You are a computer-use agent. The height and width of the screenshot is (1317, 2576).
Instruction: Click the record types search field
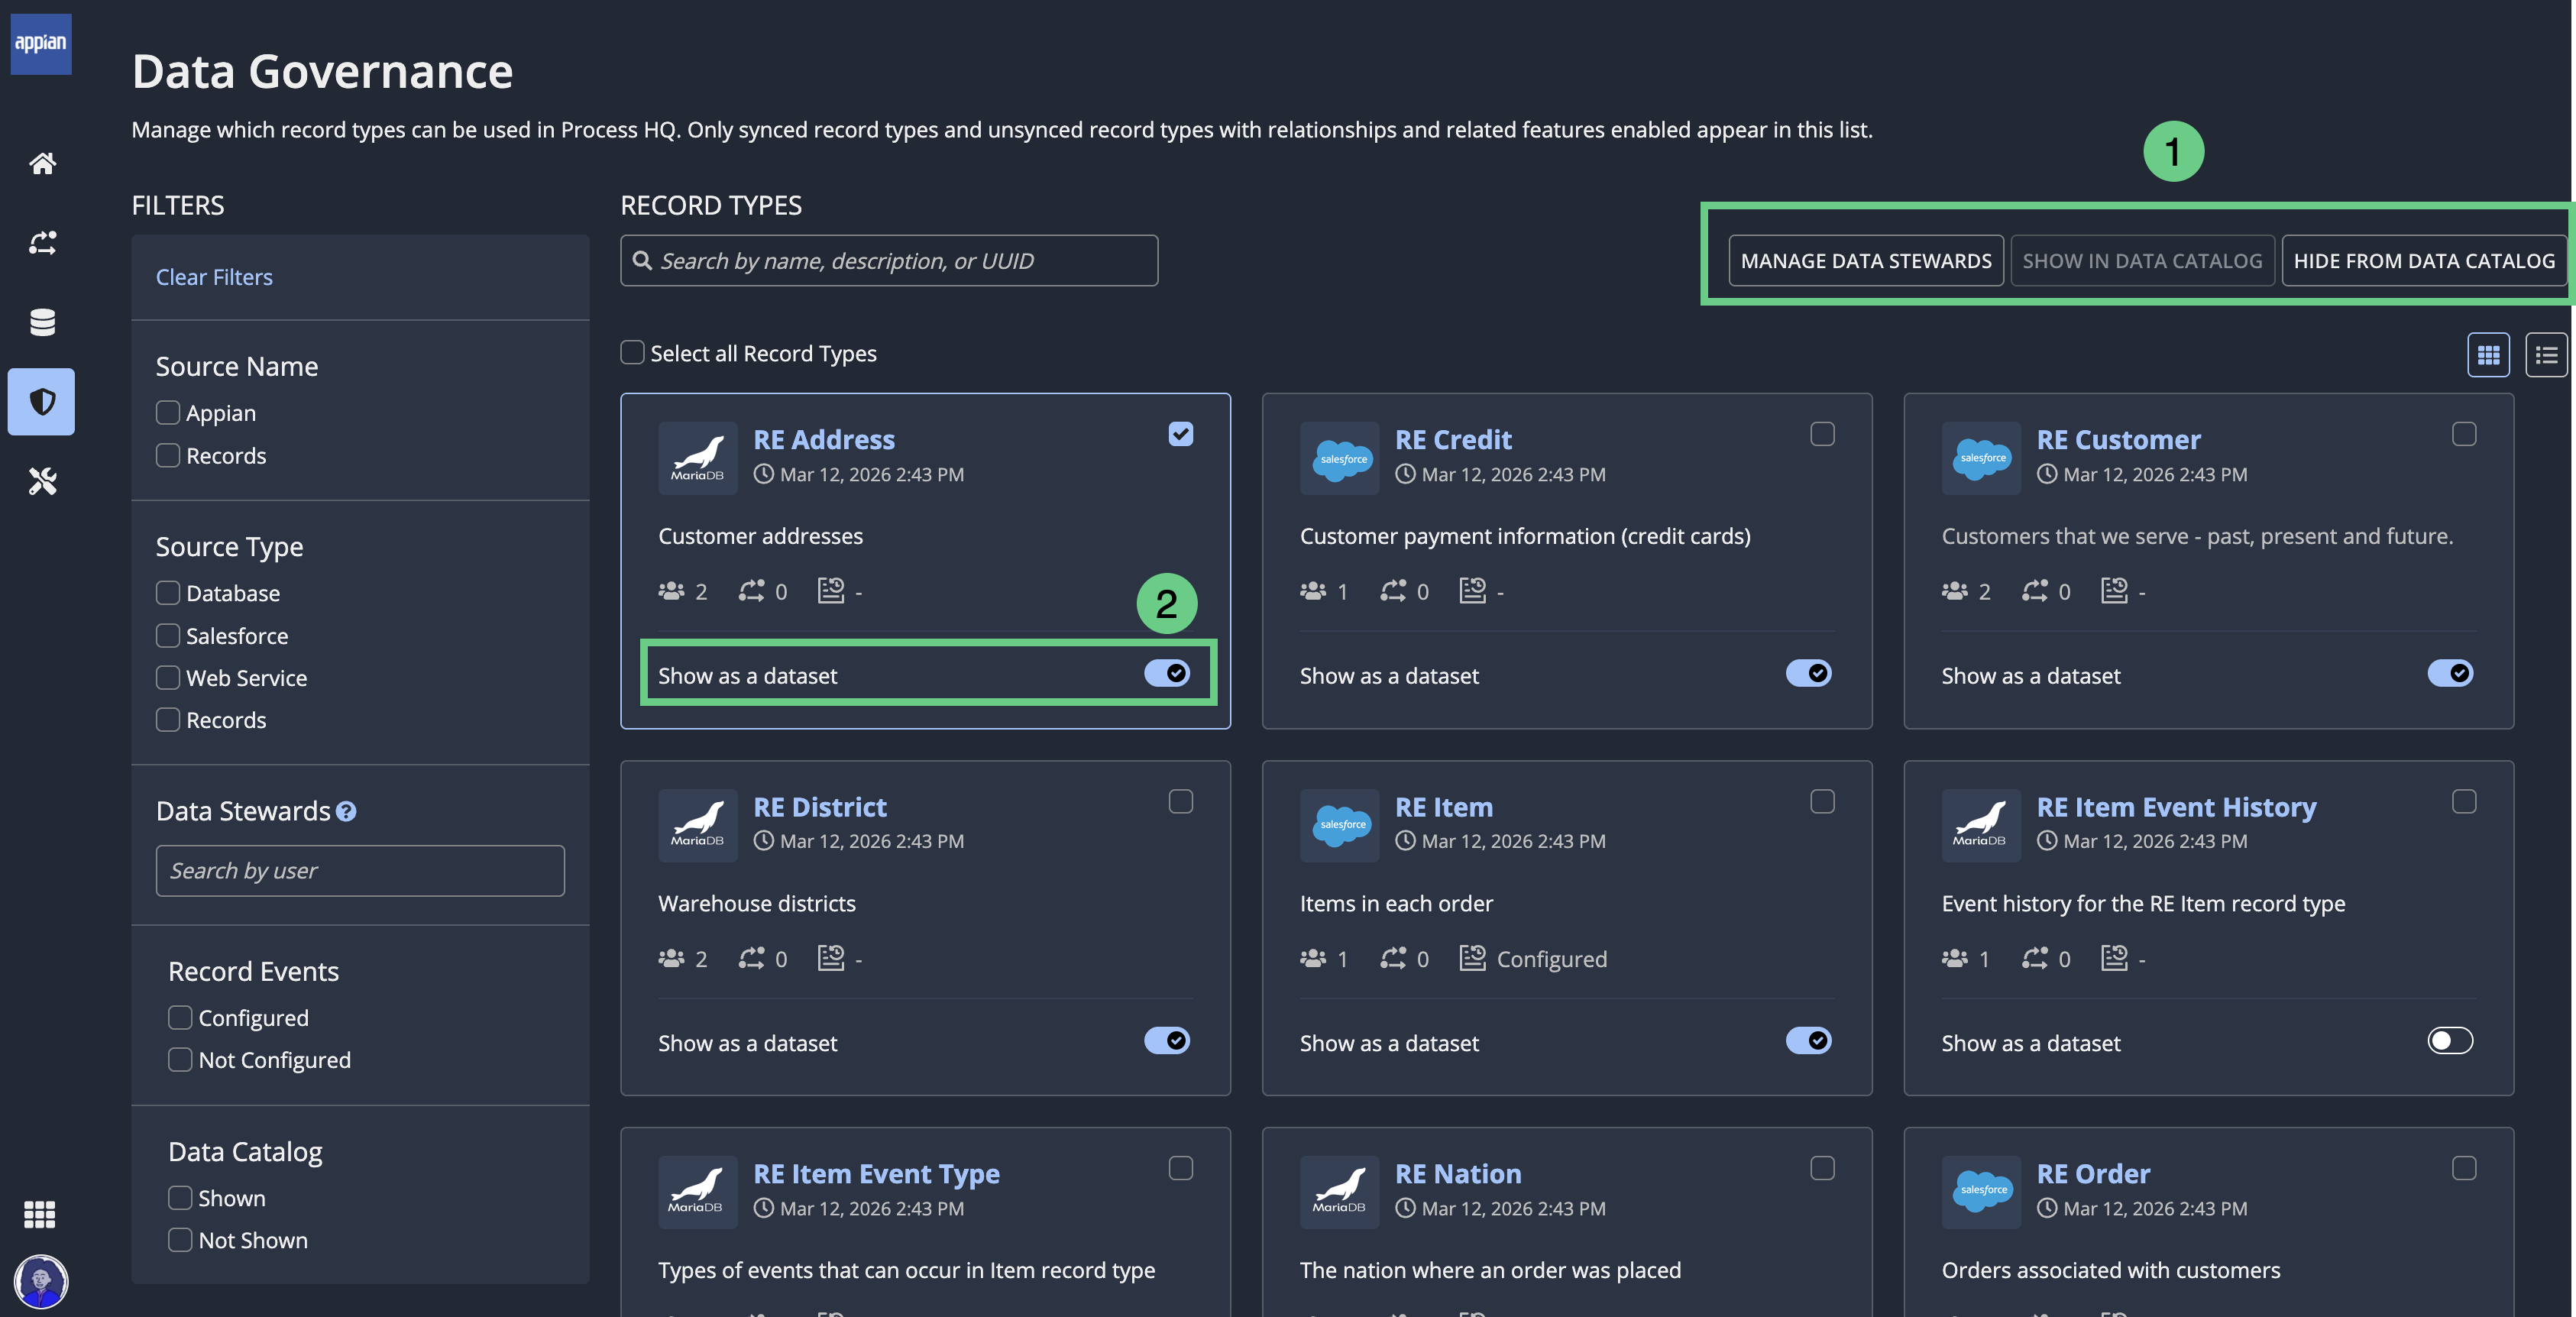[x=889, y=261]
